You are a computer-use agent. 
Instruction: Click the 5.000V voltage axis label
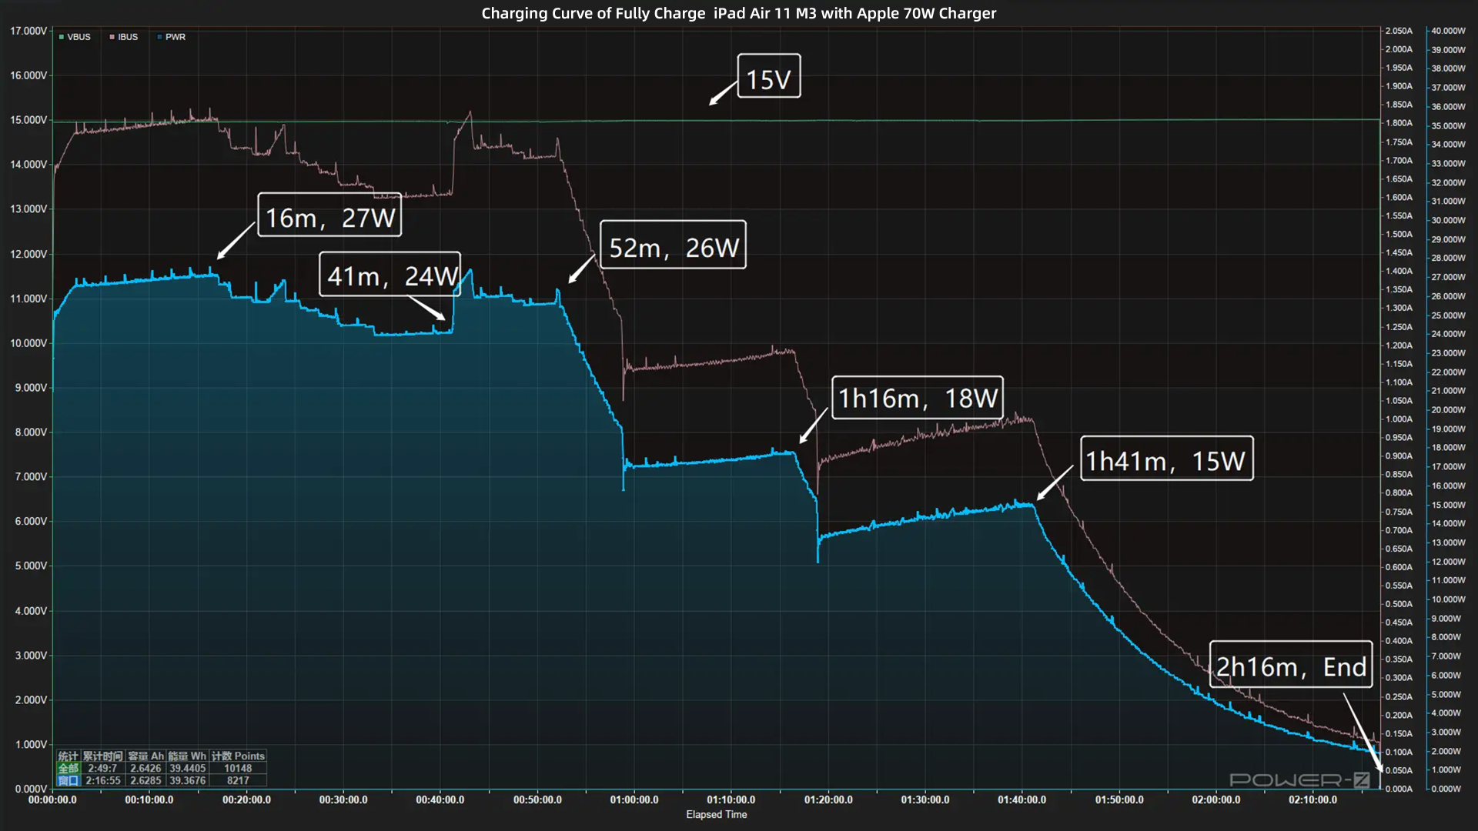click(31, 566)
